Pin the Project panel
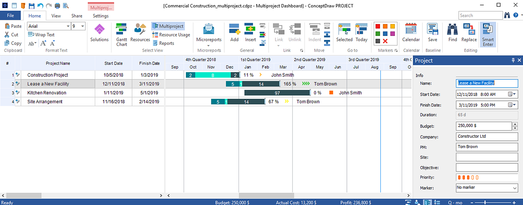 click(x=513, y=60)
